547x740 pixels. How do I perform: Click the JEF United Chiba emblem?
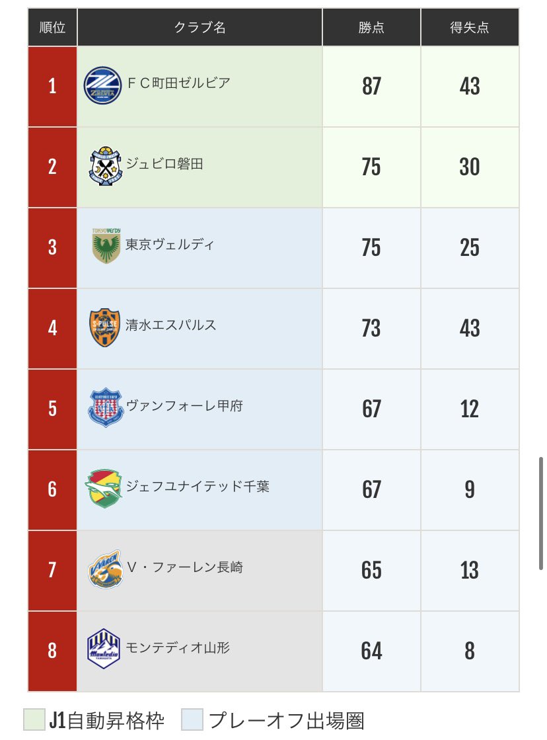coord(104,489)
